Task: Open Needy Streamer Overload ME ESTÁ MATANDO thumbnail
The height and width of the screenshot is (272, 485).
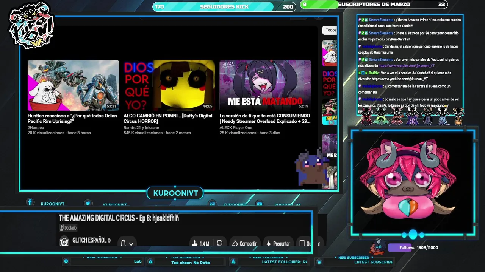Action: (265, 85)
